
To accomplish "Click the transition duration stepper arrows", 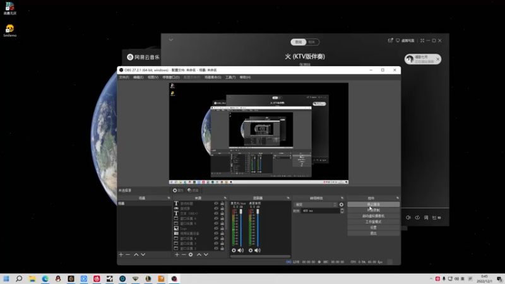I will (342, 211).
